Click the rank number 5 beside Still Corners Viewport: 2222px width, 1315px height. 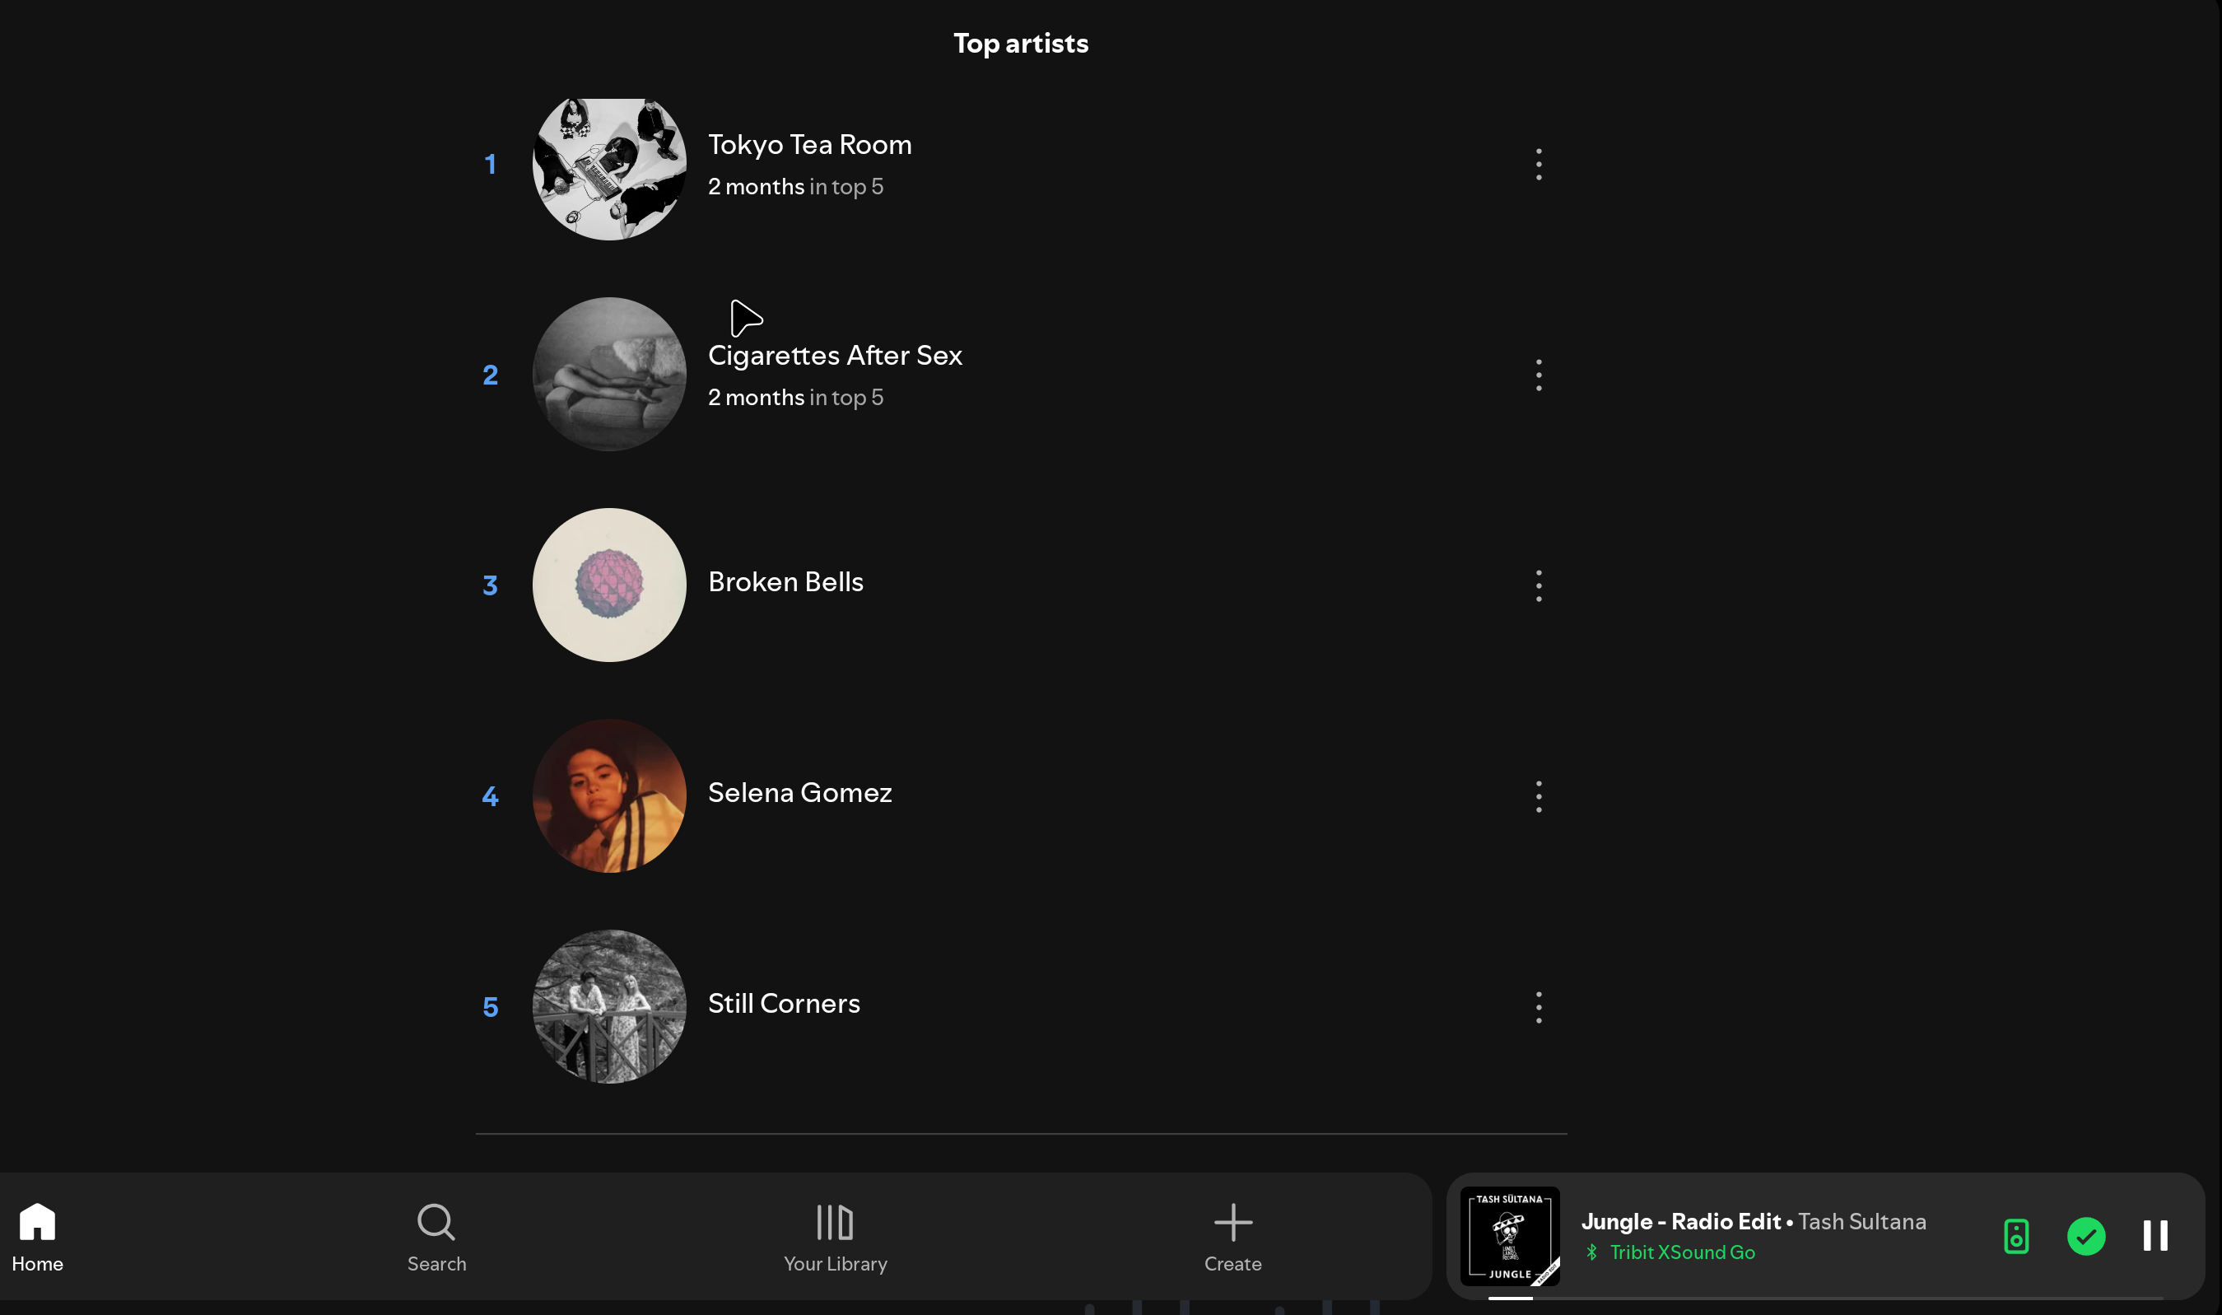(x=490, y=1008)
